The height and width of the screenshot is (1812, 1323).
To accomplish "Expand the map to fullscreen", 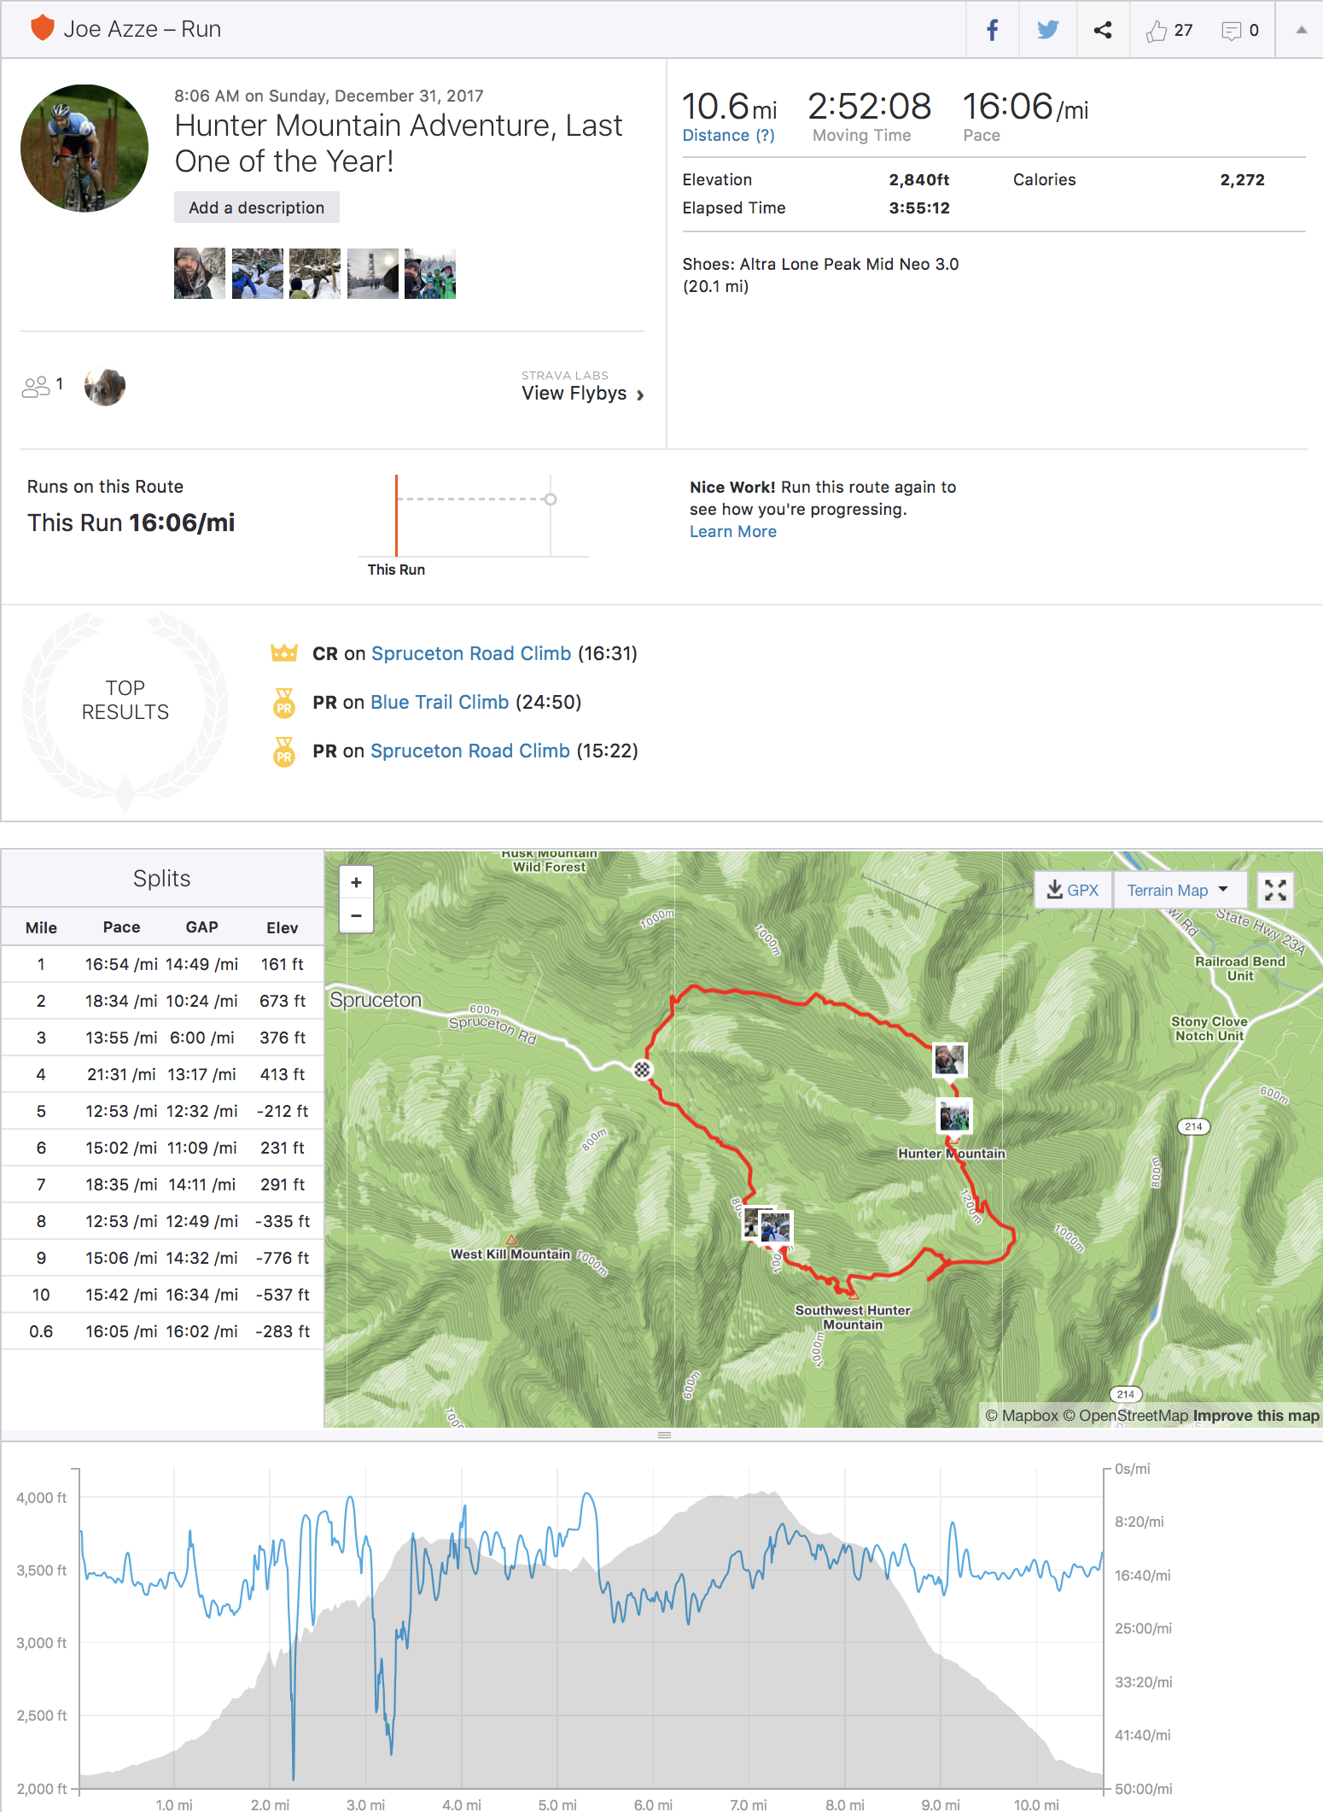I will 1275,890.
